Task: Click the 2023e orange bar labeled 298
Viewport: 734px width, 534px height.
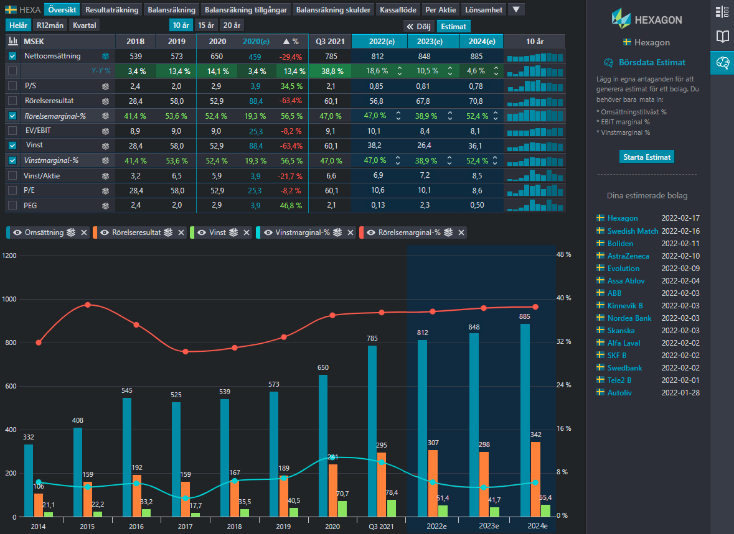Action: click(484, 484)
